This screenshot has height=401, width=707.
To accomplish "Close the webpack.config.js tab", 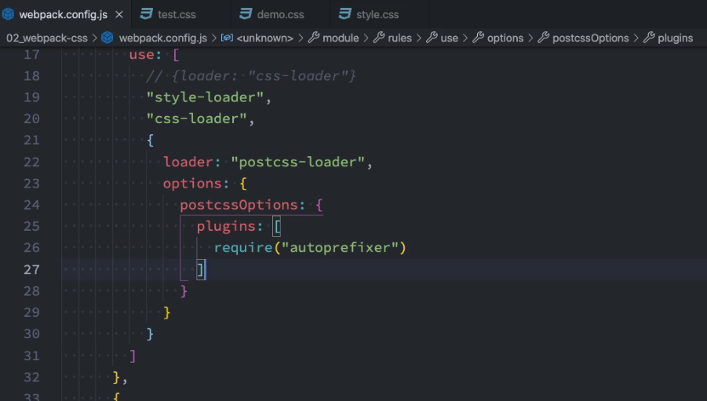I will pyautogui.click(x=119, y=14).
